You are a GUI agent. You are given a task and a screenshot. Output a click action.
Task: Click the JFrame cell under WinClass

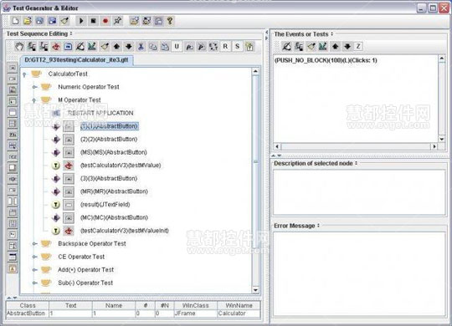tap(195, 313)
